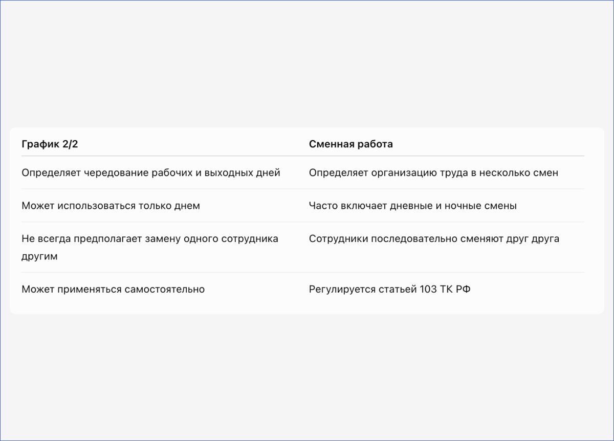
Task: Click the 'График 2/2' column header
Action: coord(50,144)
